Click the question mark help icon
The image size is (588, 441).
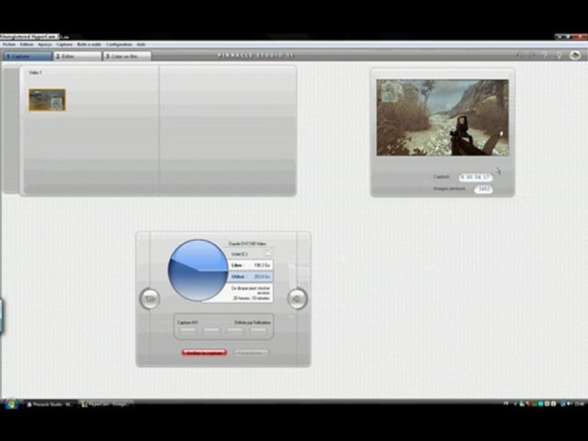tap(545, 55)
